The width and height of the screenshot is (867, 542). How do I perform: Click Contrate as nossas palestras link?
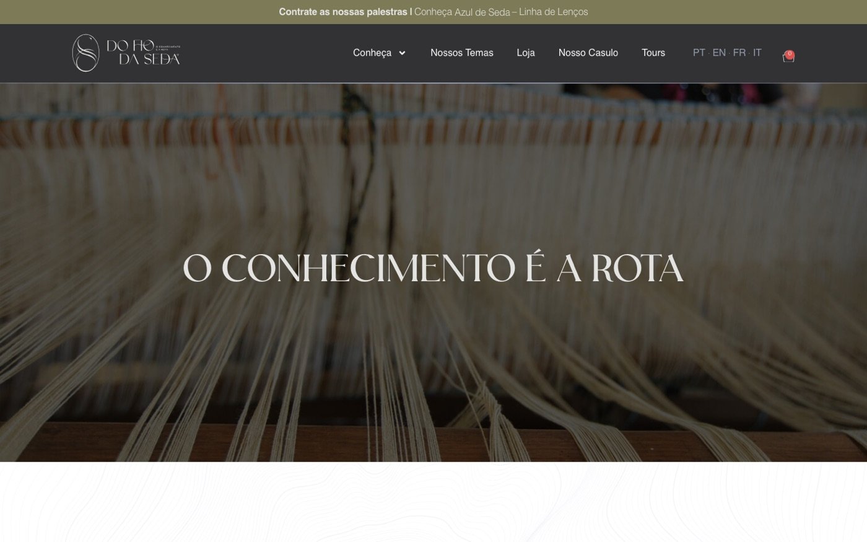pyautogui.click(x=343, y=12)
